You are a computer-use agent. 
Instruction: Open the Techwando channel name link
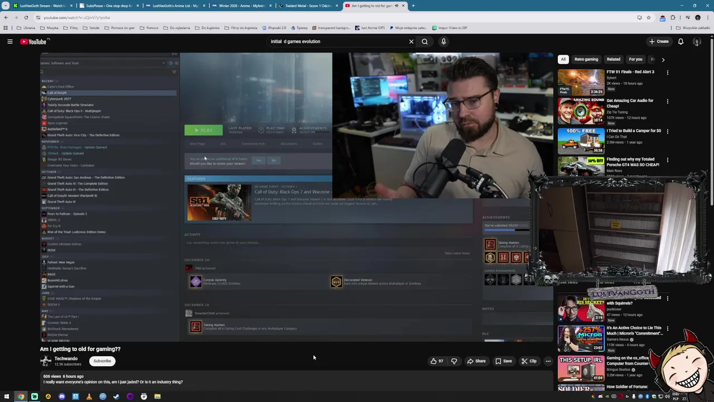[x=66, y=358]
